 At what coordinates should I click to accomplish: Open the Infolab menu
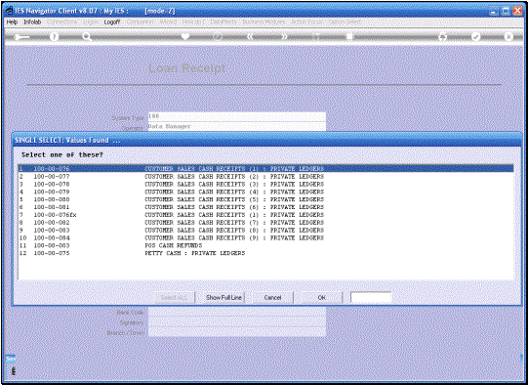click(32, 21)
